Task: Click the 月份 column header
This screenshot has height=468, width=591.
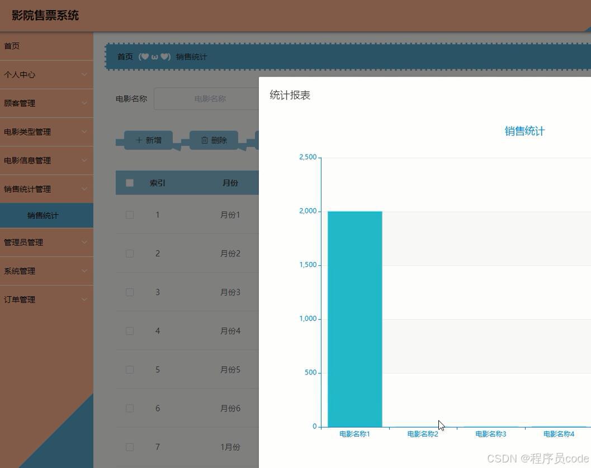Action: pyautogui.click(x=230, y=183)
